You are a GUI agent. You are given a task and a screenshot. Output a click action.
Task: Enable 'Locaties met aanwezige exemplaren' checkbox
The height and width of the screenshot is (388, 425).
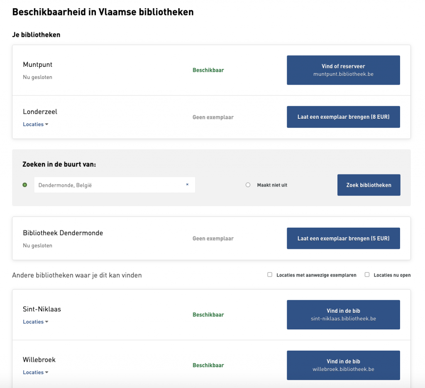click(270, 275)
